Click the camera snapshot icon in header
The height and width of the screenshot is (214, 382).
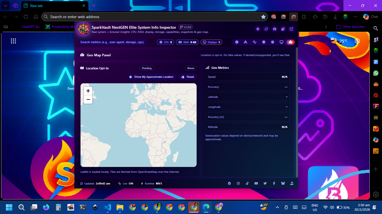pos(275,29)
